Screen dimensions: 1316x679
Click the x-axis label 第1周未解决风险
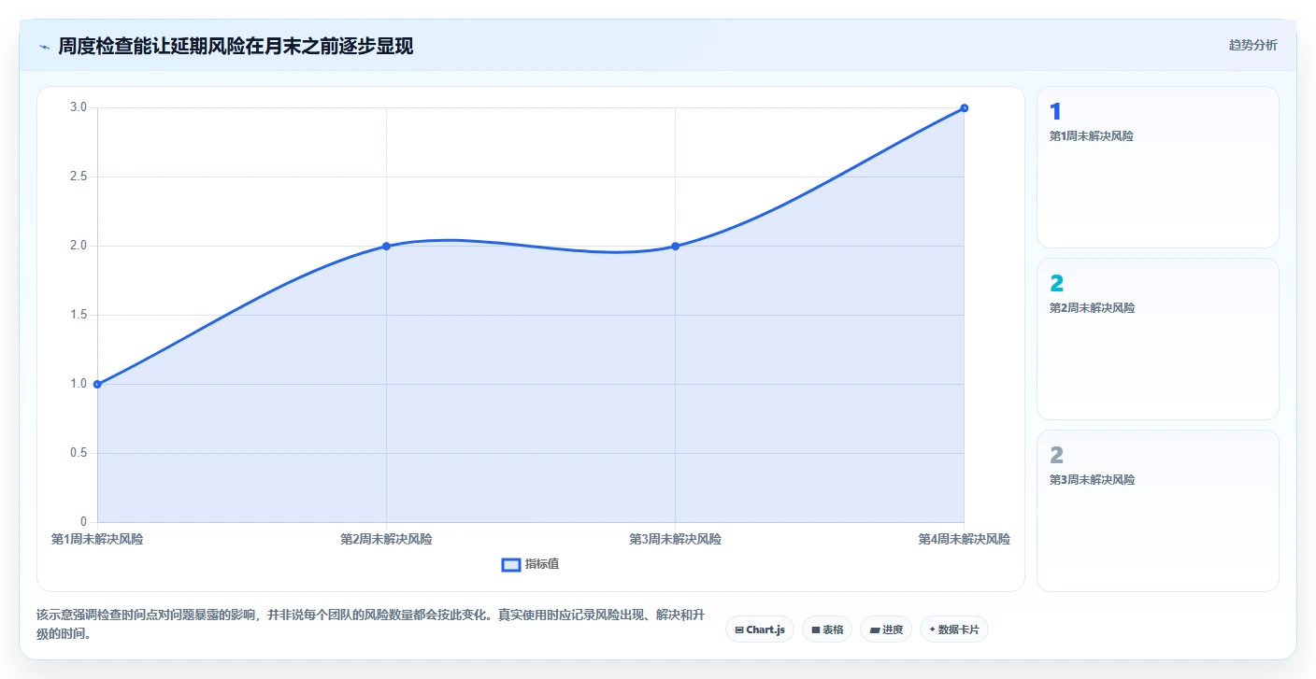[97, 539]
